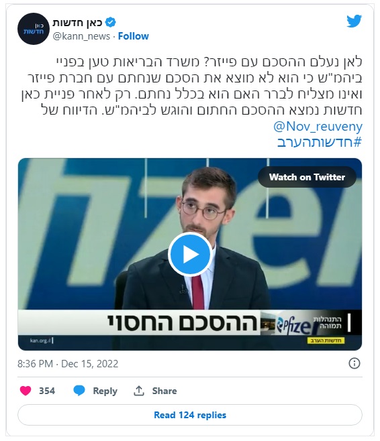The width and height of the screenshot is (380, 441).
Task: Click the Watch on Twitter button
Action: (x=307, y=177)
